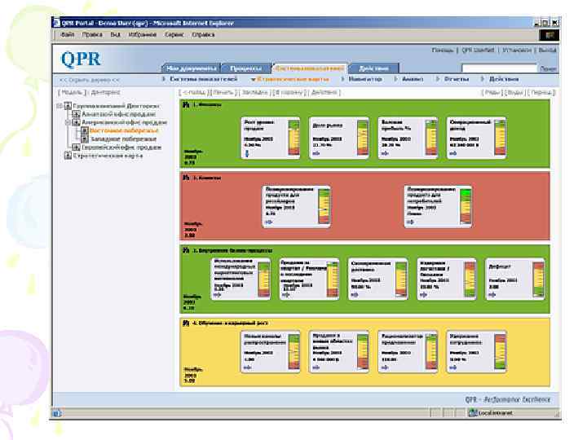This screenshot has width=587, height=440.
Task: Select the orange highlighted system tab
Action: pyautogui.click(x=309, y=68)
